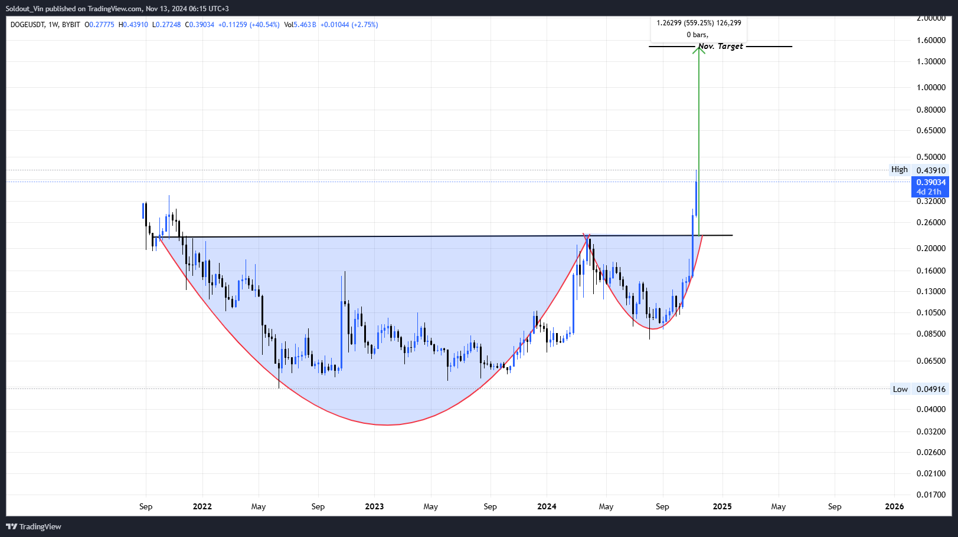Viewport: 958px width, 537px height.
Task: Click the 2023 time axis label
Action: coord(374,506)
